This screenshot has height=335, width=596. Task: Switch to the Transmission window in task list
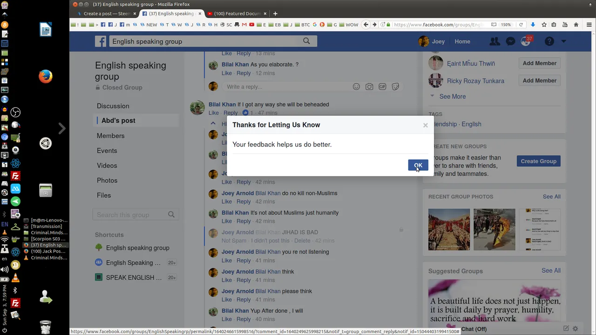point(46,226)
